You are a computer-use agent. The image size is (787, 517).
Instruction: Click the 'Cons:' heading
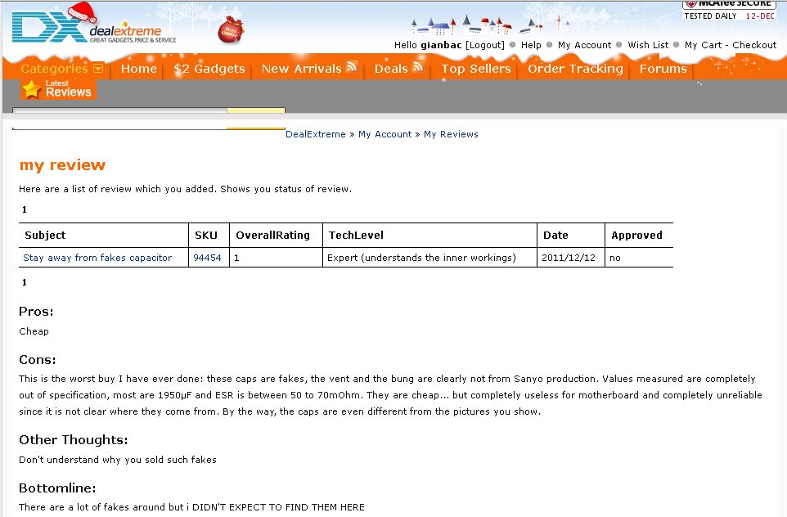tap(37, 360)
